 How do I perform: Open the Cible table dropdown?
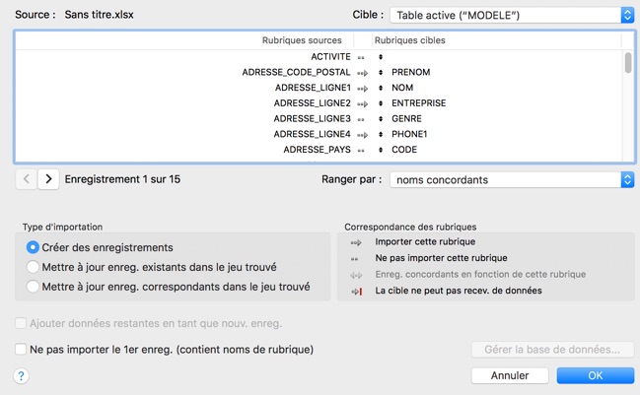pyautogui.click(x=512, y=15)
